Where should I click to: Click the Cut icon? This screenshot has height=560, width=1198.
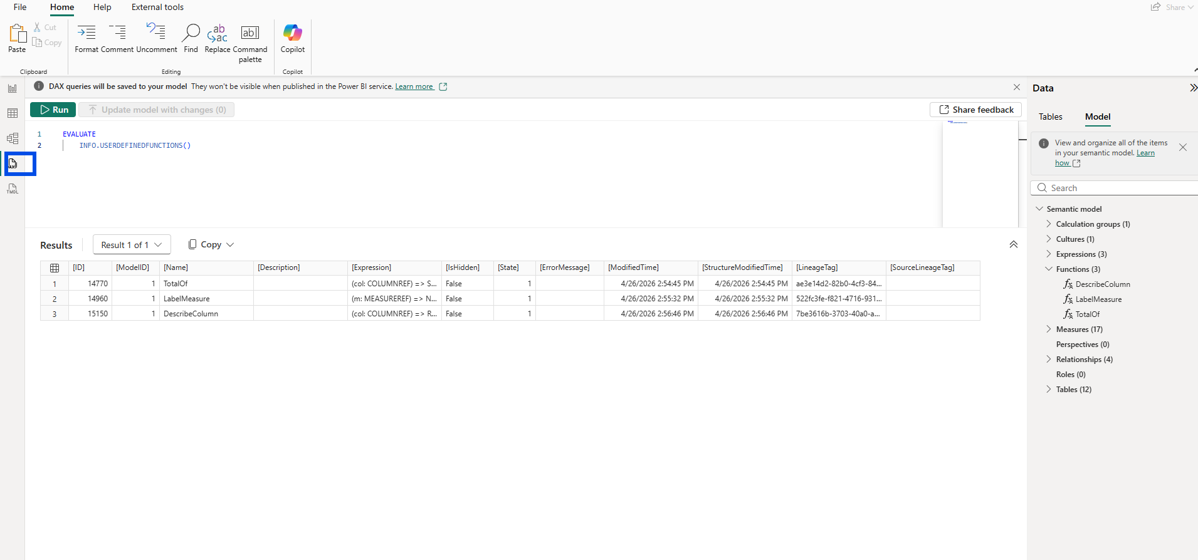(38, 28)
